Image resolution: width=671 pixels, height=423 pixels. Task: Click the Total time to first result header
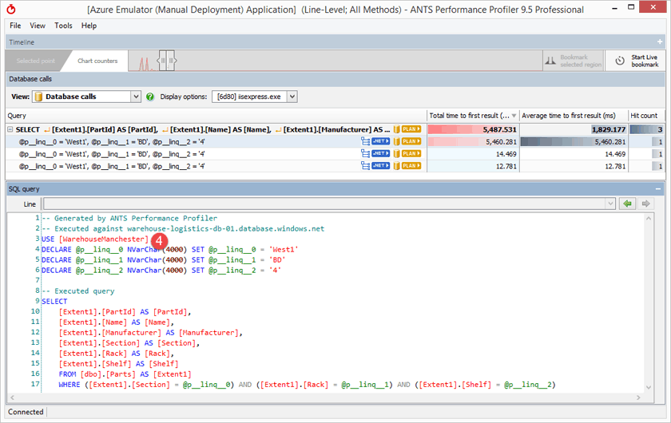pyautogui.click(x=470, y=116)
